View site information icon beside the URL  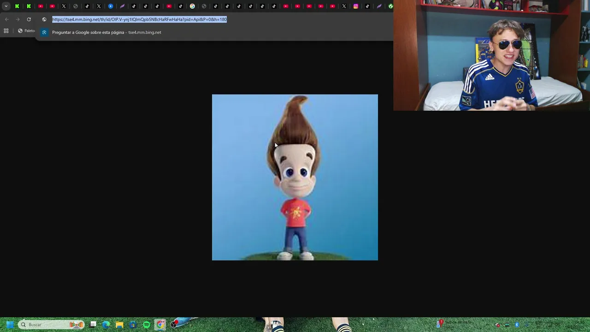[44, 19]
